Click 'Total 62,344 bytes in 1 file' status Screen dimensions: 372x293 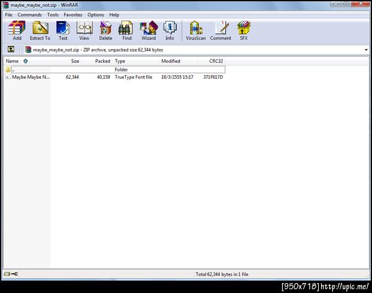222,274
